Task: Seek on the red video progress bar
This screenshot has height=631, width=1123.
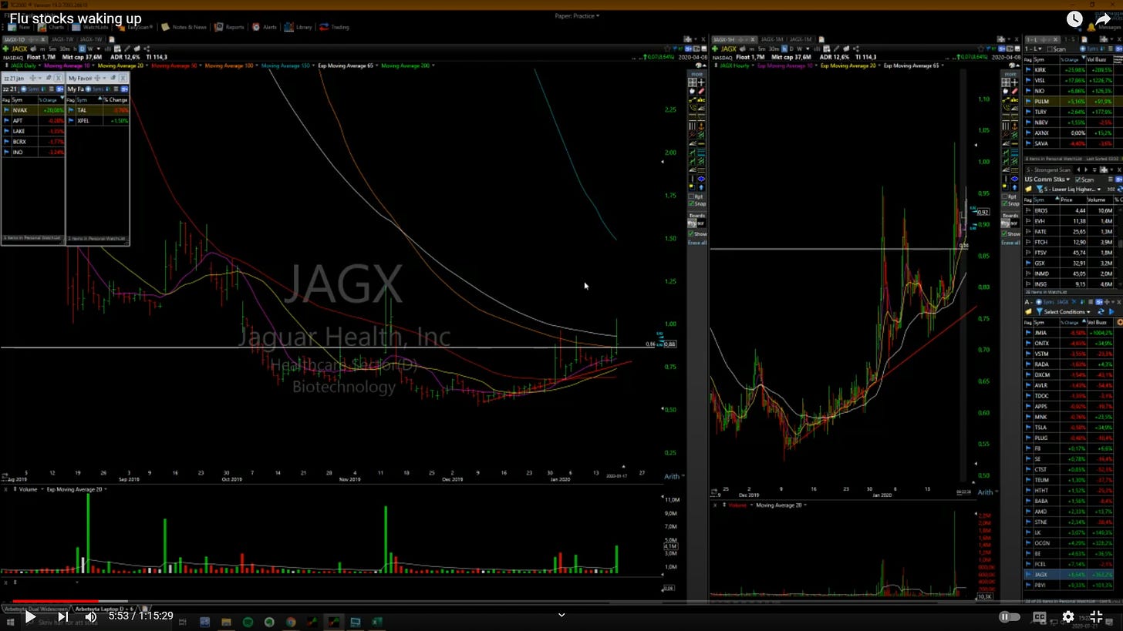Action: click(56, 601)
